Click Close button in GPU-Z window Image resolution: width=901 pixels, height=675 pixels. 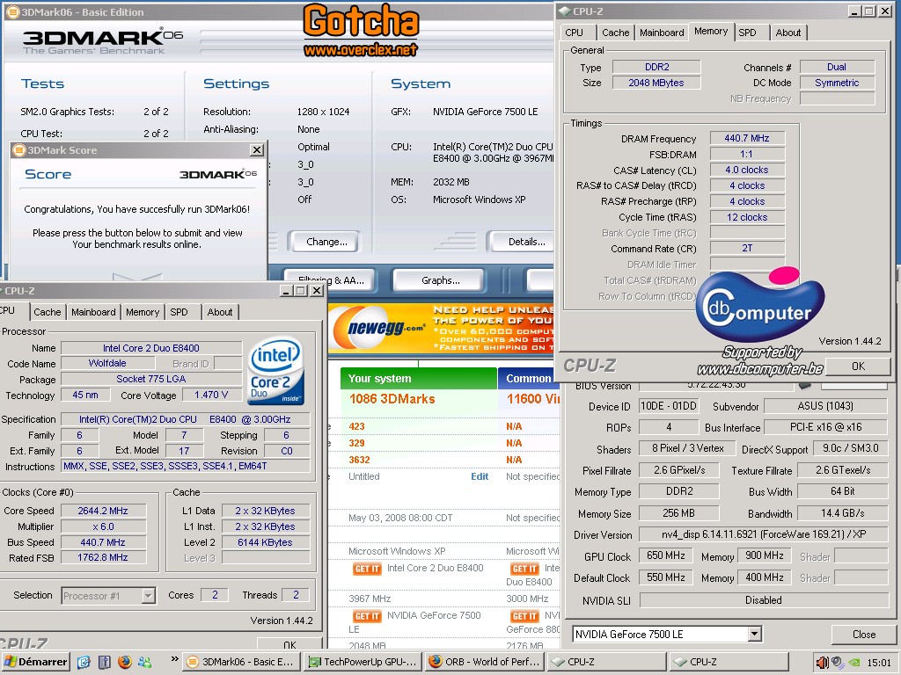(x=864, y=635)
